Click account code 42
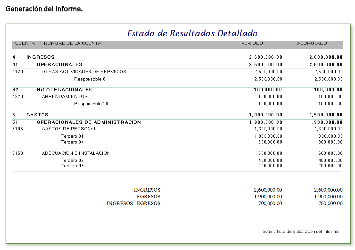355x250 pixels. coord(15,90)
